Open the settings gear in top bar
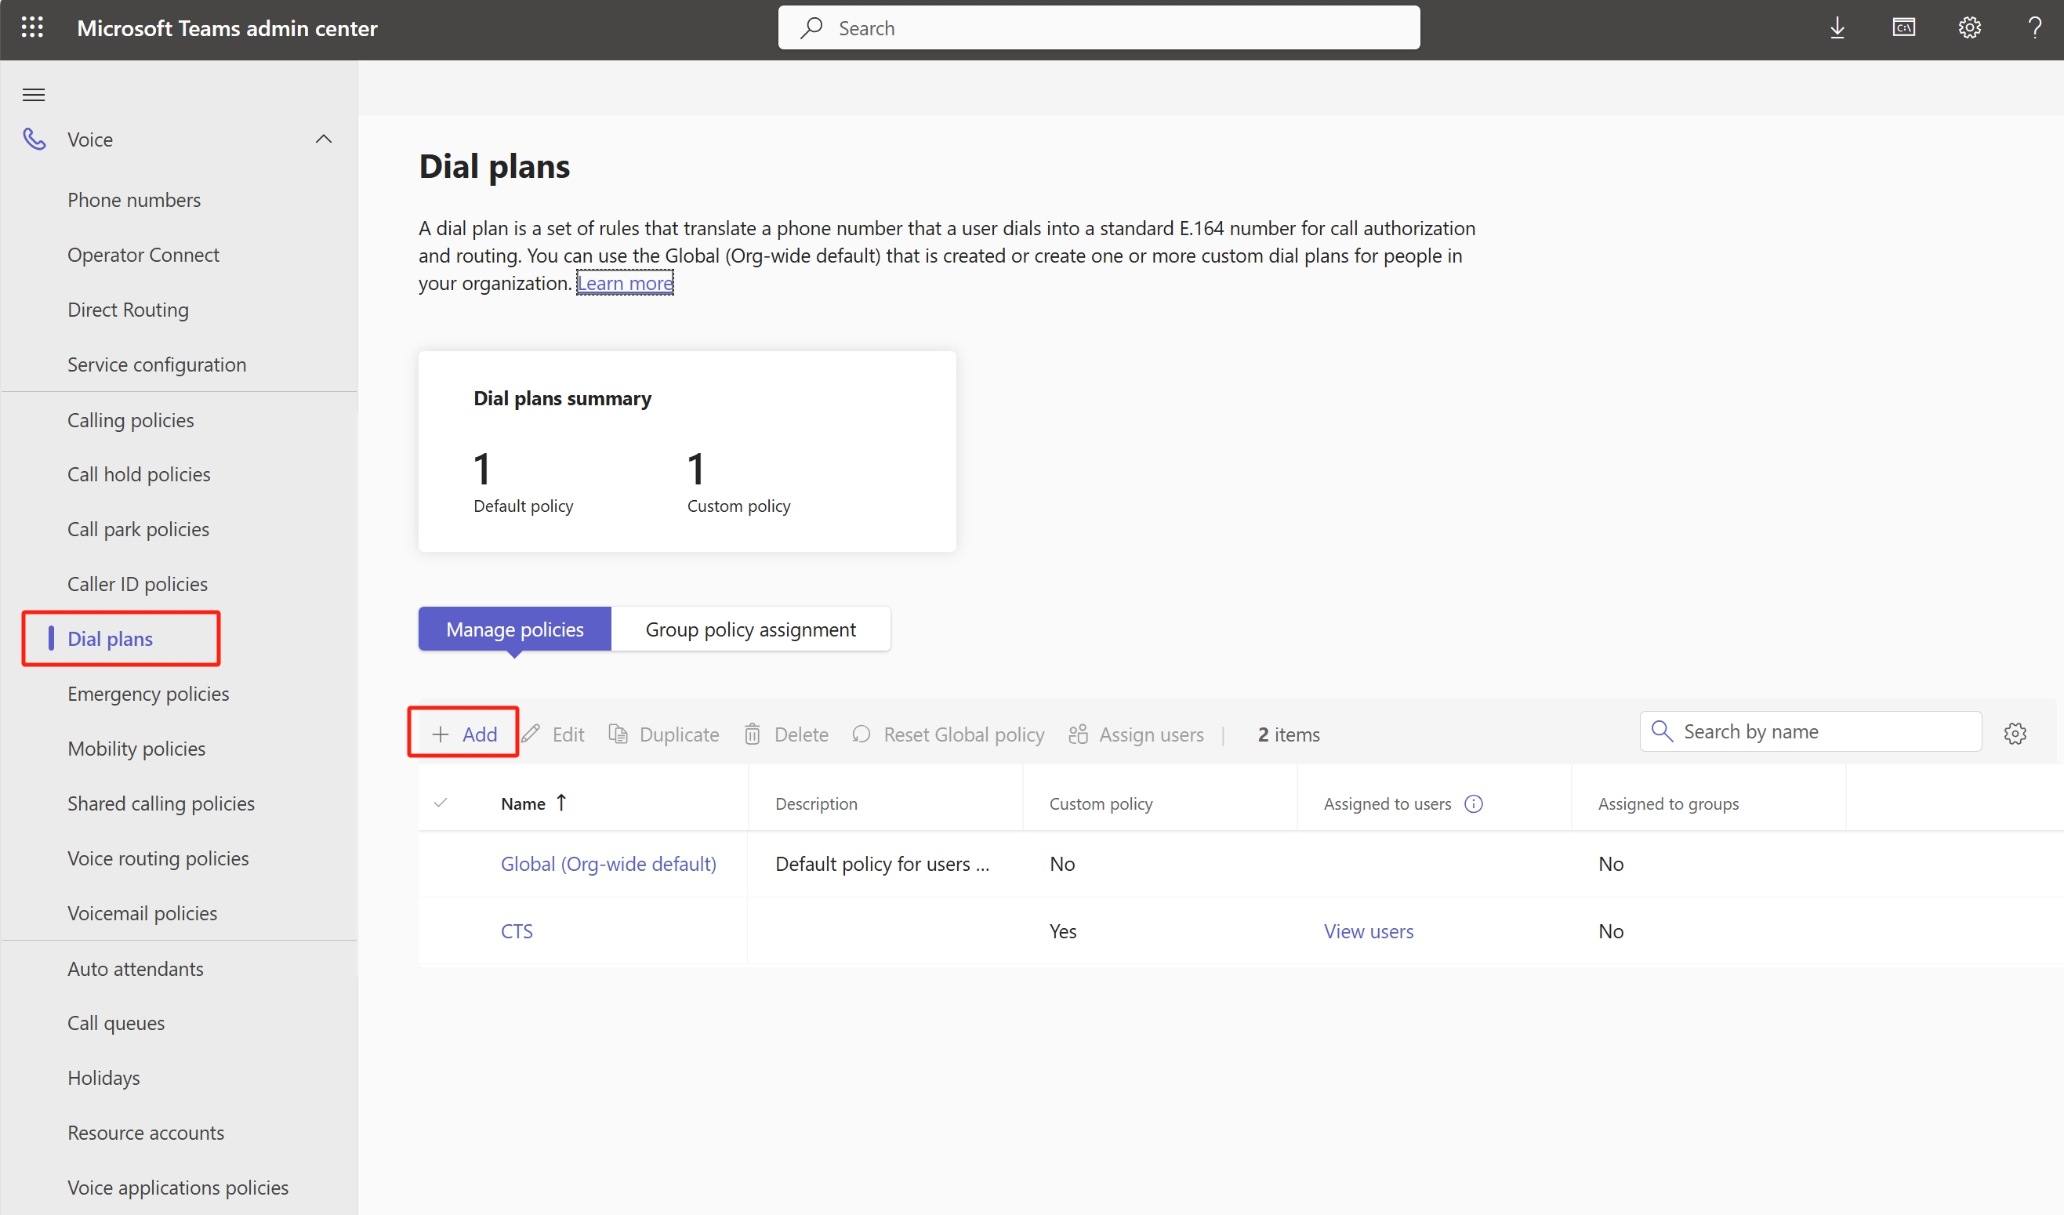This screenshot has width=2064, height=1215. tap(1969, 28)
